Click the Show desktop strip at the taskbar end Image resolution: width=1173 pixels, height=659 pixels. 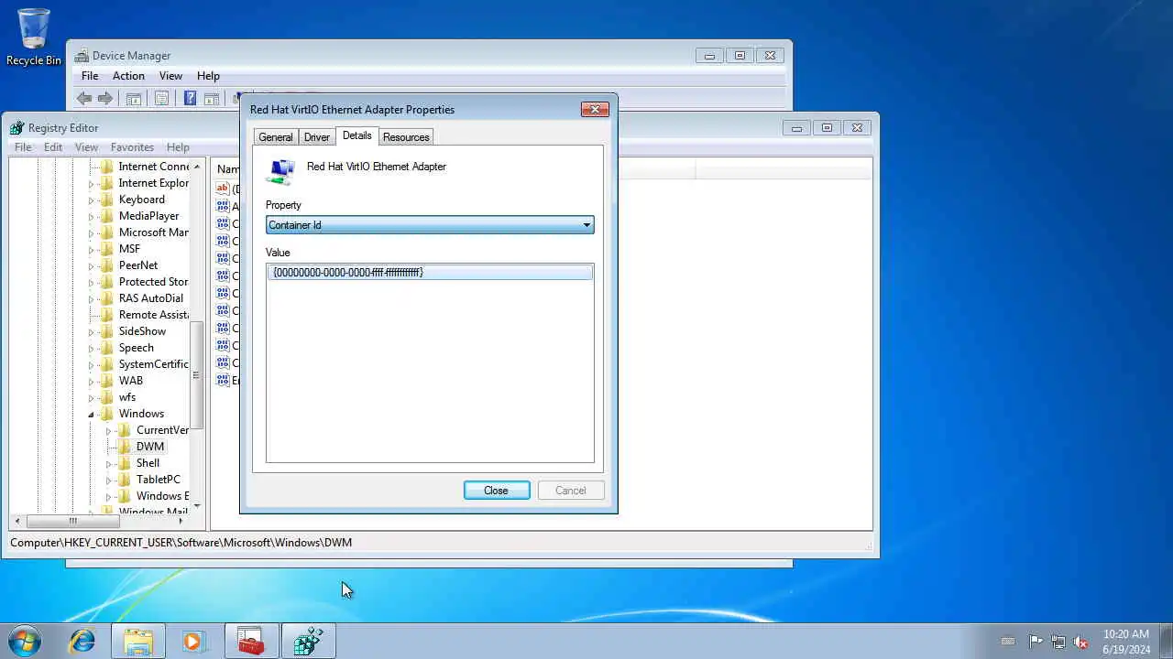point(1166,641)
